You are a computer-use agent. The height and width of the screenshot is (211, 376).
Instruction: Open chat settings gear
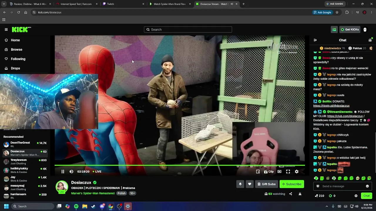click(356, 196)
